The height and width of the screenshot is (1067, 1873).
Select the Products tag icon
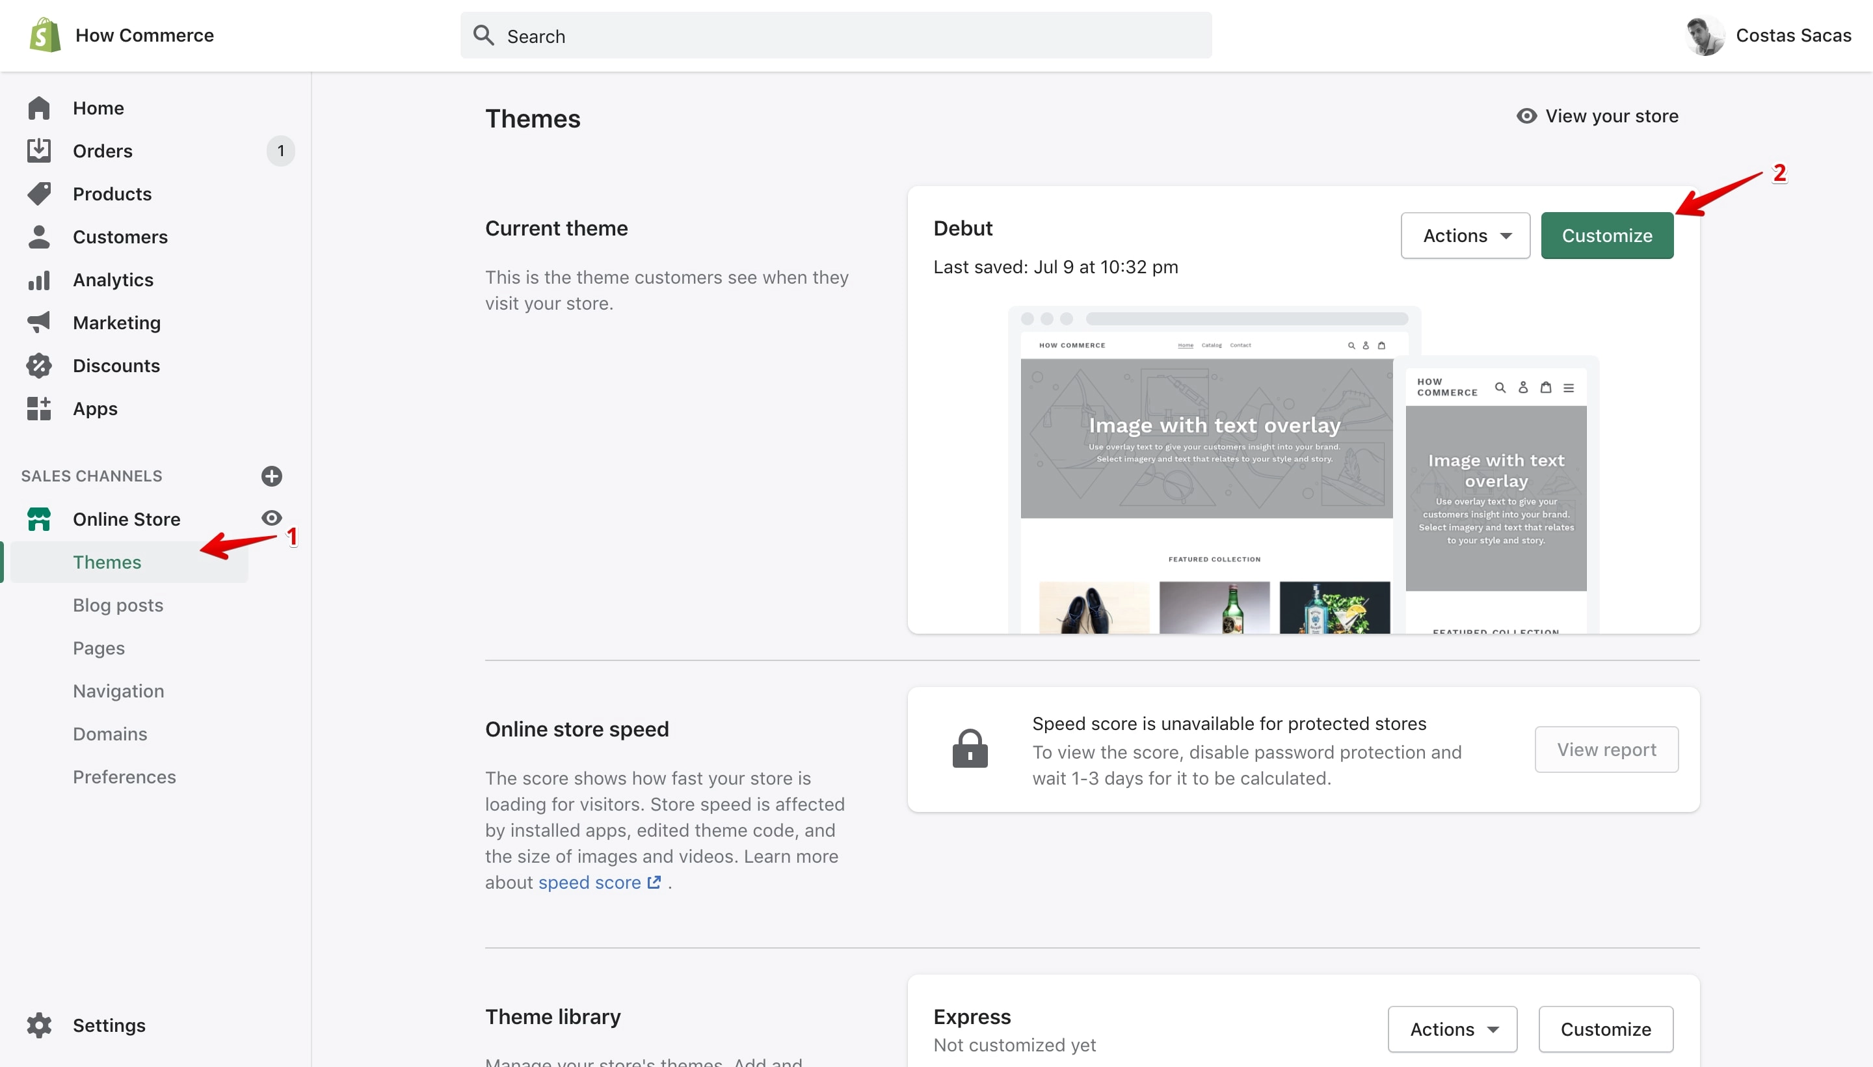(39, 193)
